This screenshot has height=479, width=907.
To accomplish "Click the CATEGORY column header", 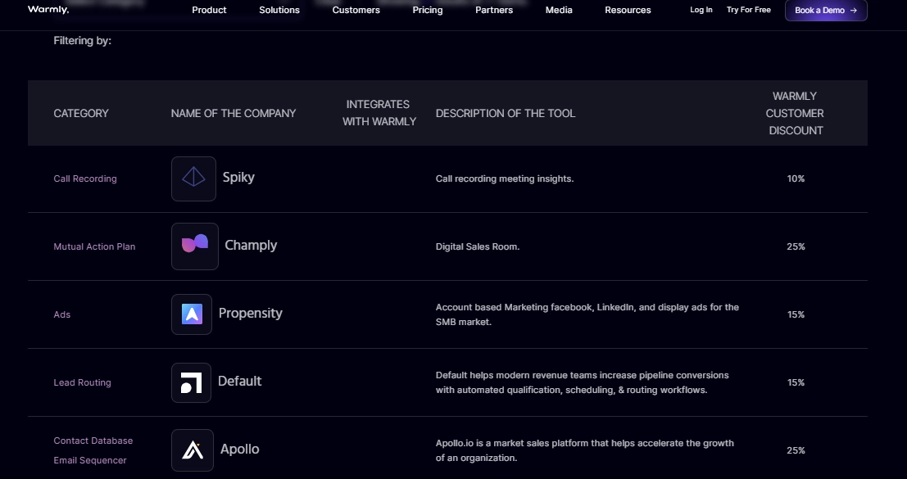I will tap(81, 113).
